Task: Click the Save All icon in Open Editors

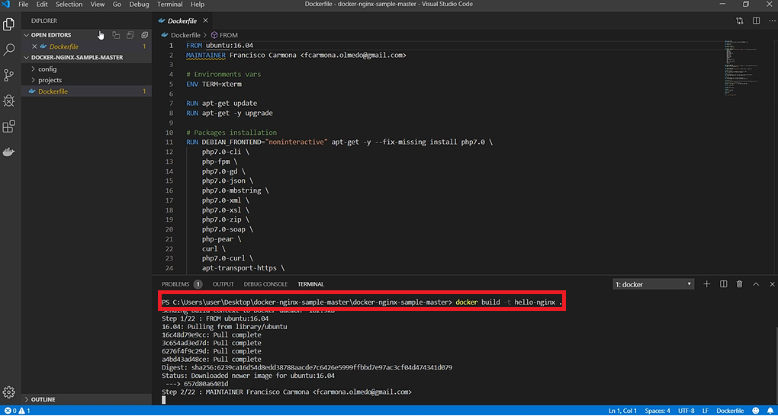Action: coord(130,35)
